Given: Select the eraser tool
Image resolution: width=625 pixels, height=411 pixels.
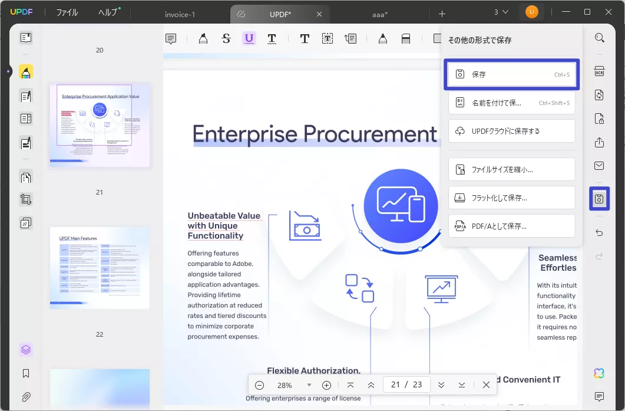Looking at the screenshot, I should point(406,39).
